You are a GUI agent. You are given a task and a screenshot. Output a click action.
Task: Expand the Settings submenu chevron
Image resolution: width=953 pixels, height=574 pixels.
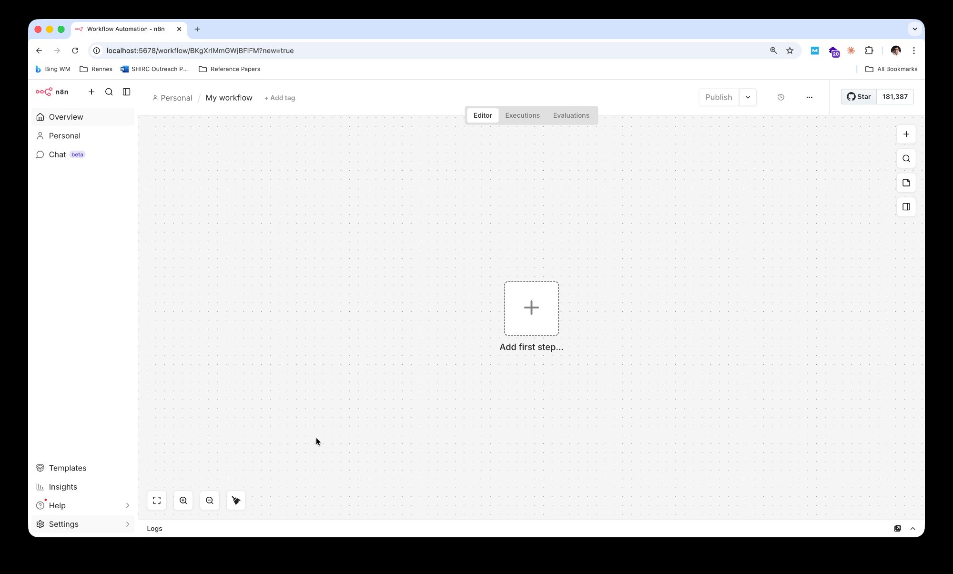[127, 524]
